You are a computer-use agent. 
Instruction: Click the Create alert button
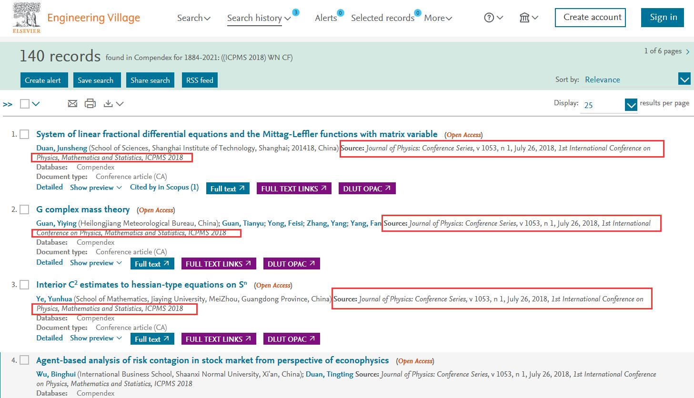point(43,80)
